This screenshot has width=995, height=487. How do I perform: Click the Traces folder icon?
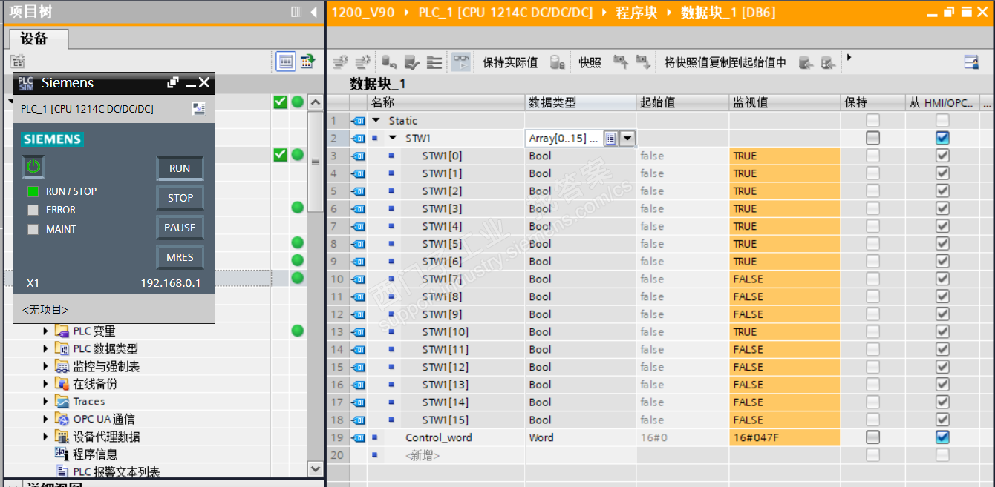click(62, 401)
